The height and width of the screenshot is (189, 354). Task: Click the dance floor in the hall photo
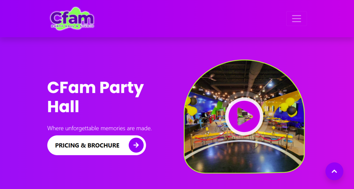coord(244,158)
